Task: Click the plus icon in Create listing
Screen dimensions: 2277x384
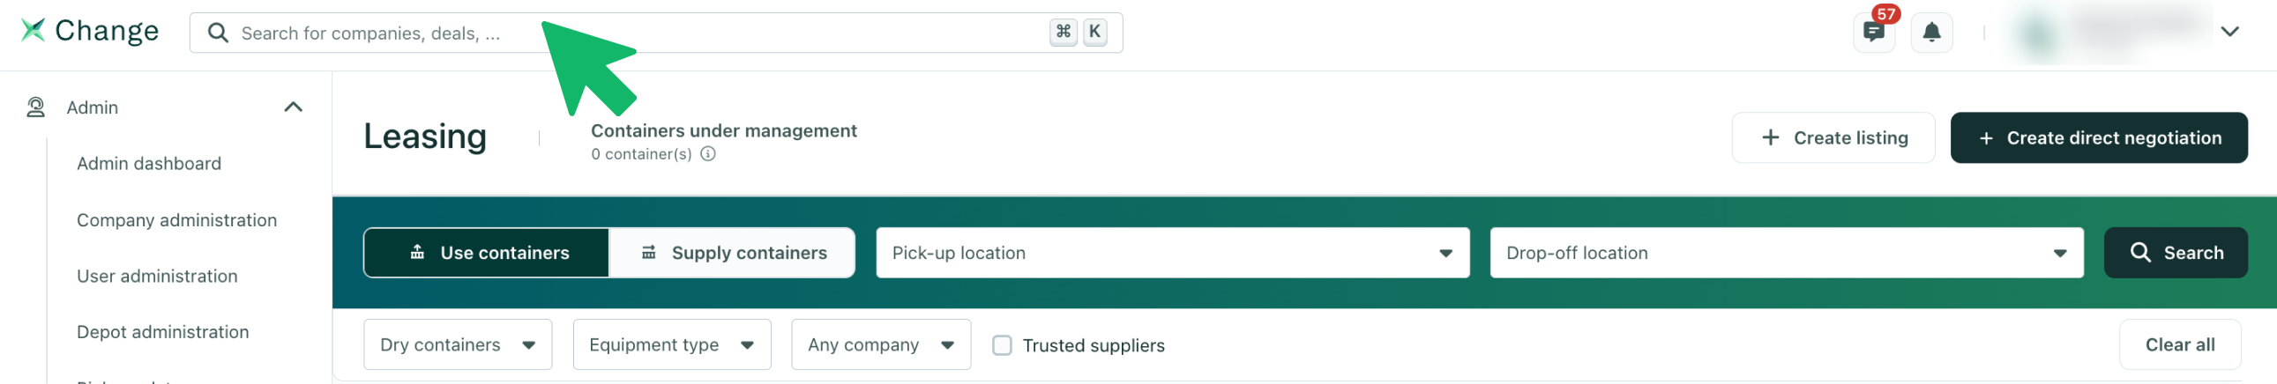Action: pyautogui.click(x=1770, y=137)
